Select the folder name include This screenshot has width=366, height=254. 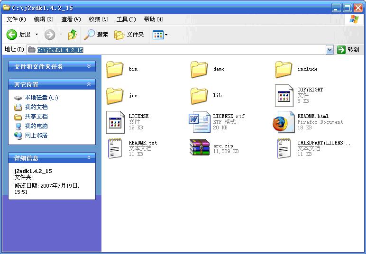307,69
